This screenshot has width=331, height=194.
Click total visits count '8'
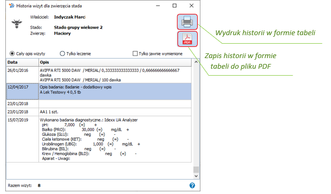click(x=39, y=185)
